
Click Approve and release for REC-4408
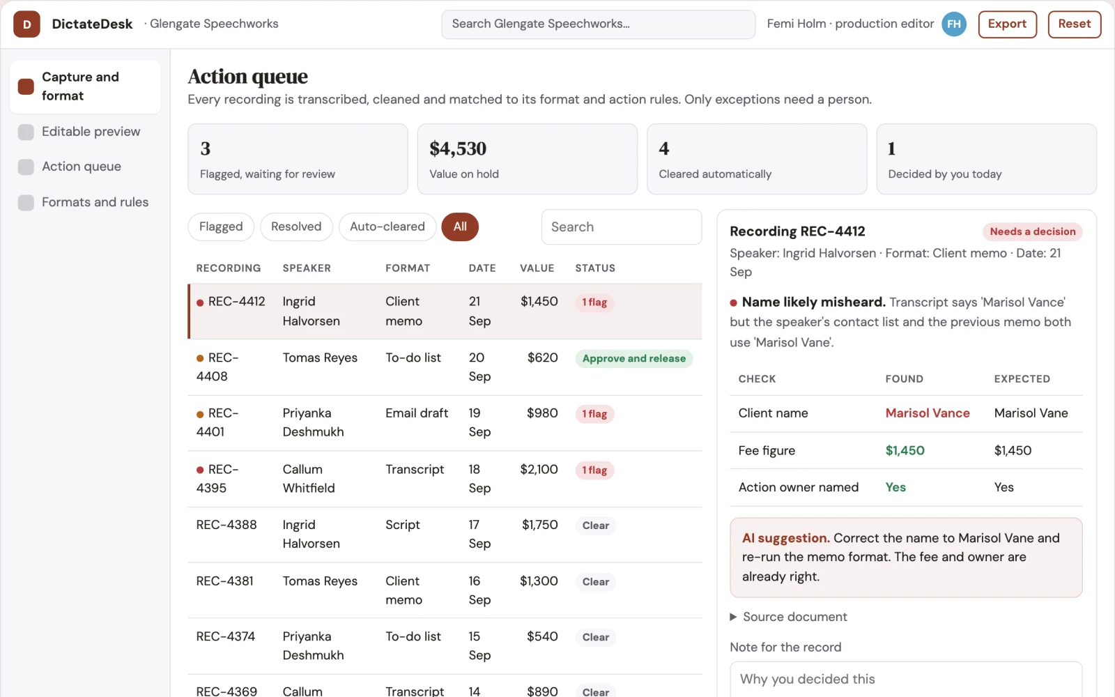(x=633, y=358)
